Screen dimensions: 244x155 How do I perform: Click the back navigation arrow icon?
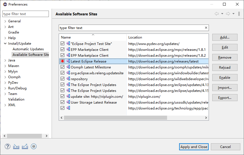216,14
